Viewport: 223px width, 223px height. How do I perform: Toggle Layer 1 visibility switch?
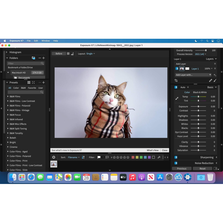coord(177,69)
